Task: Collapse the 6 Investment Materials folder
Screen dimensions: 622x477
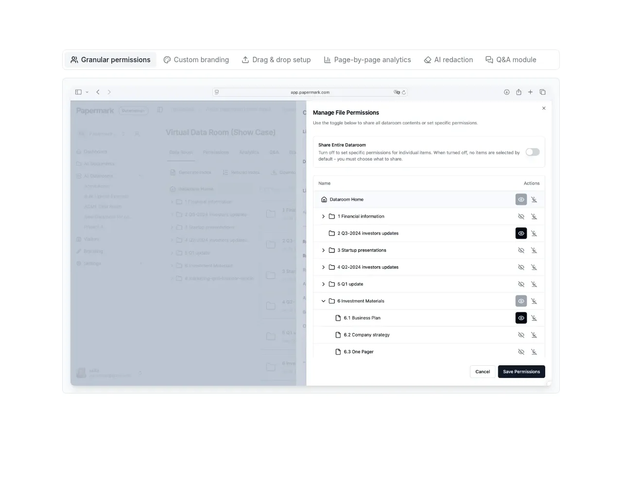Action: [x=324, y=301]
